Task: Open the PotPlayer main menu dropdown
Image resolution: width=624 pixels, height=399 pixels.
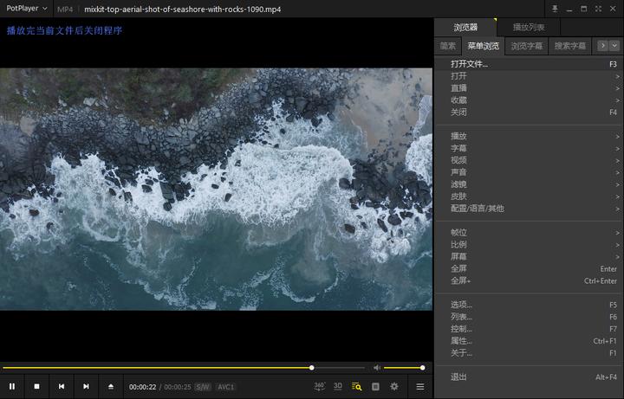Action: (27, 9)
